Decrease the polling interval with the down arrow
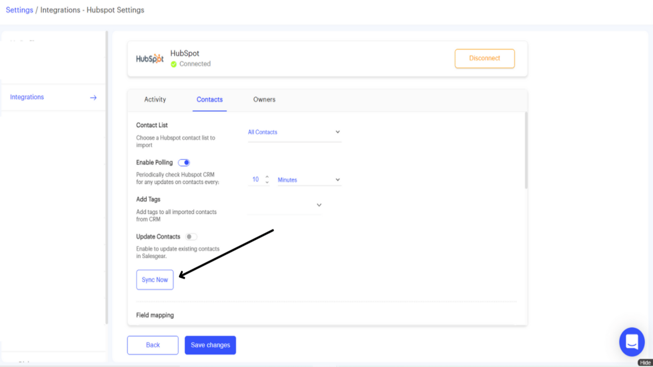 pyautogui.click(x=267, y=182)
